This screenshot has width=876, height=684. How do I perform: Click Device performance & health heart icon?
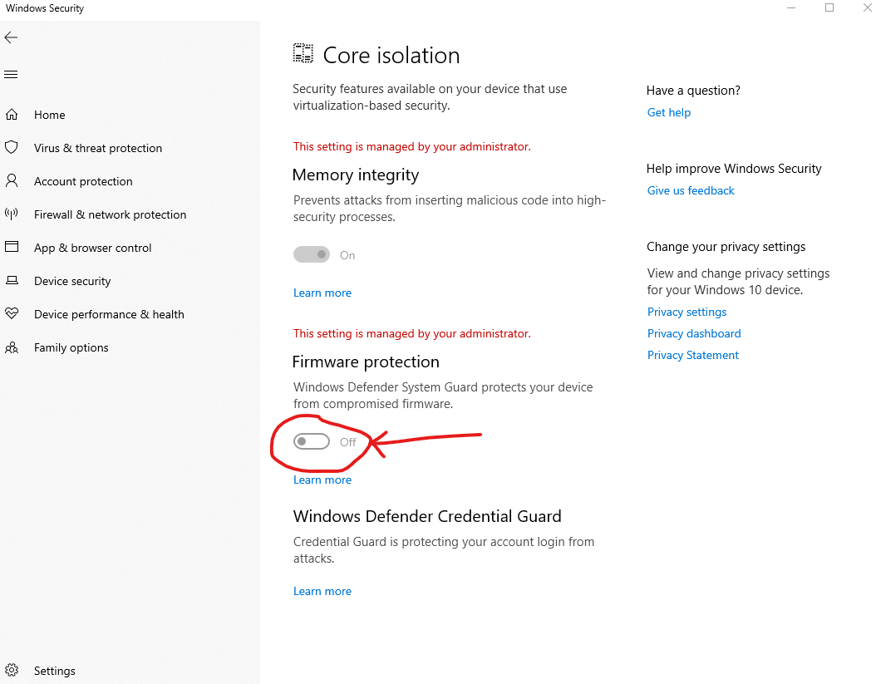point(12,314)
